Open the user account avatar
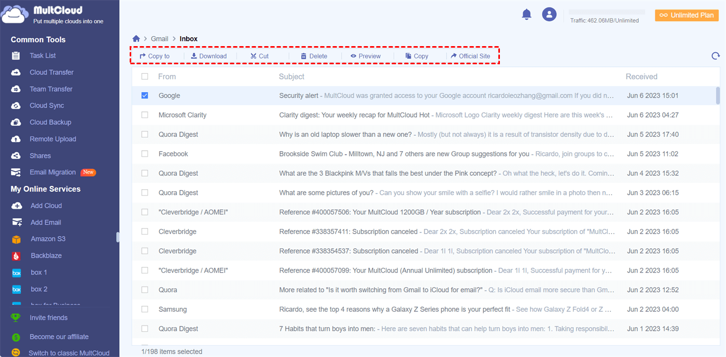Screen dimensions: 726x357 (549, 15)
